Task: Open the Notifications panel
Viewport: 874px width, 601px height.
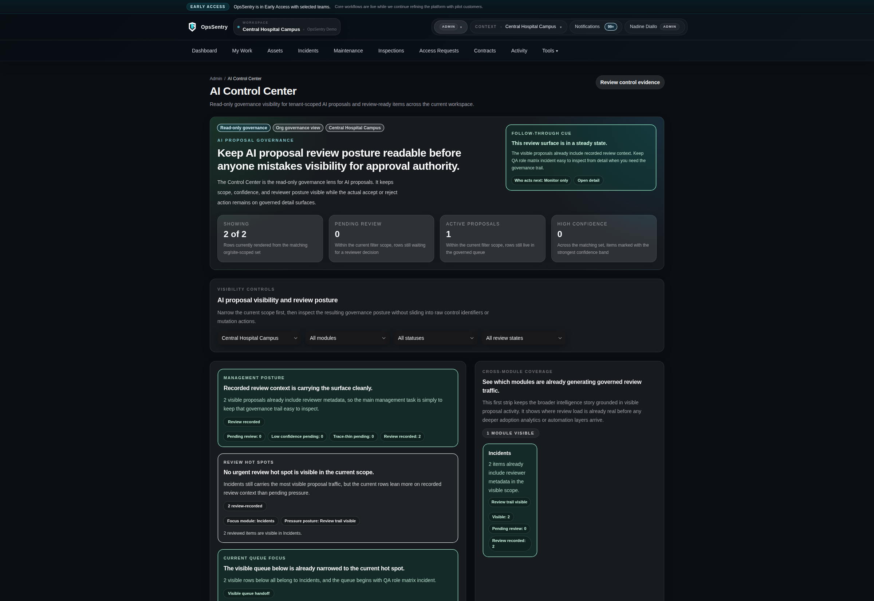Action: (587, 26)
